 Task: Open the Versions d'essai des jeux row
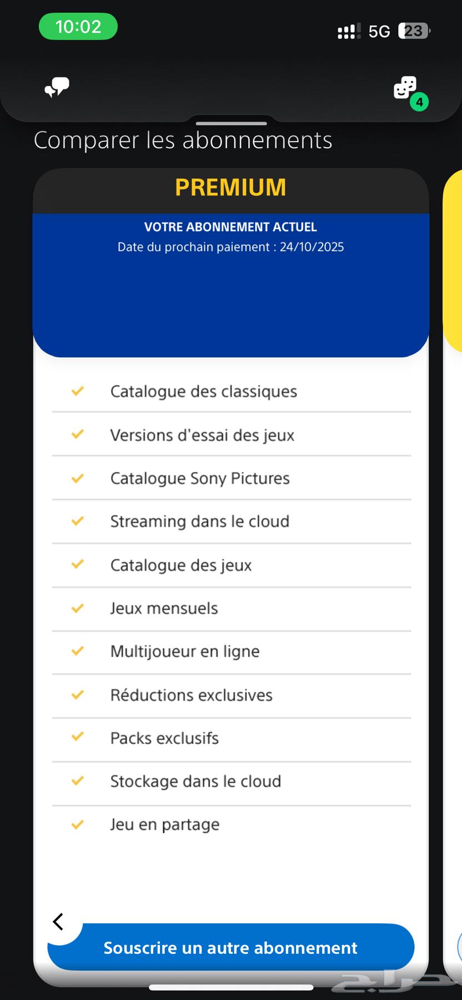[232, 435]
